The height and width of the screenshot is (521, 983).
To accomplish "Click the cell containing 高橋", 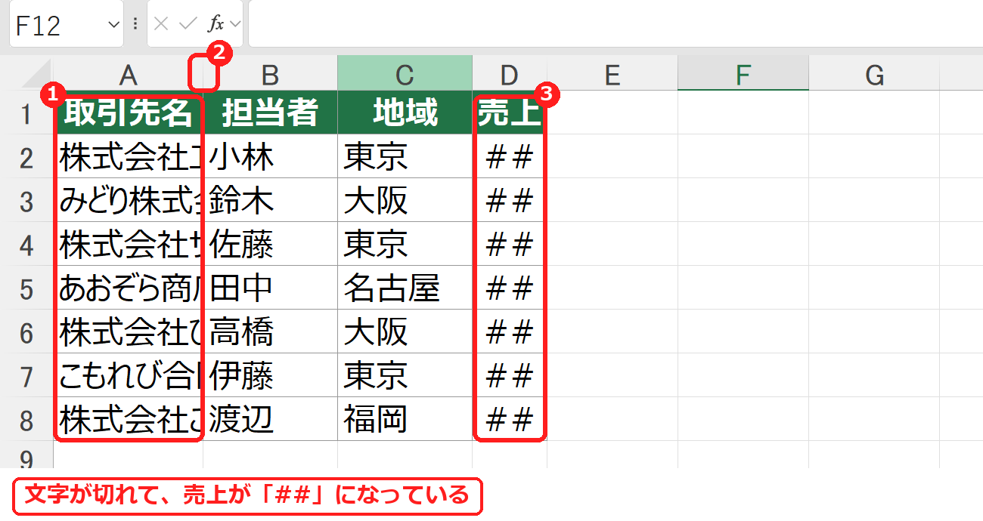I will click(271, 331).
